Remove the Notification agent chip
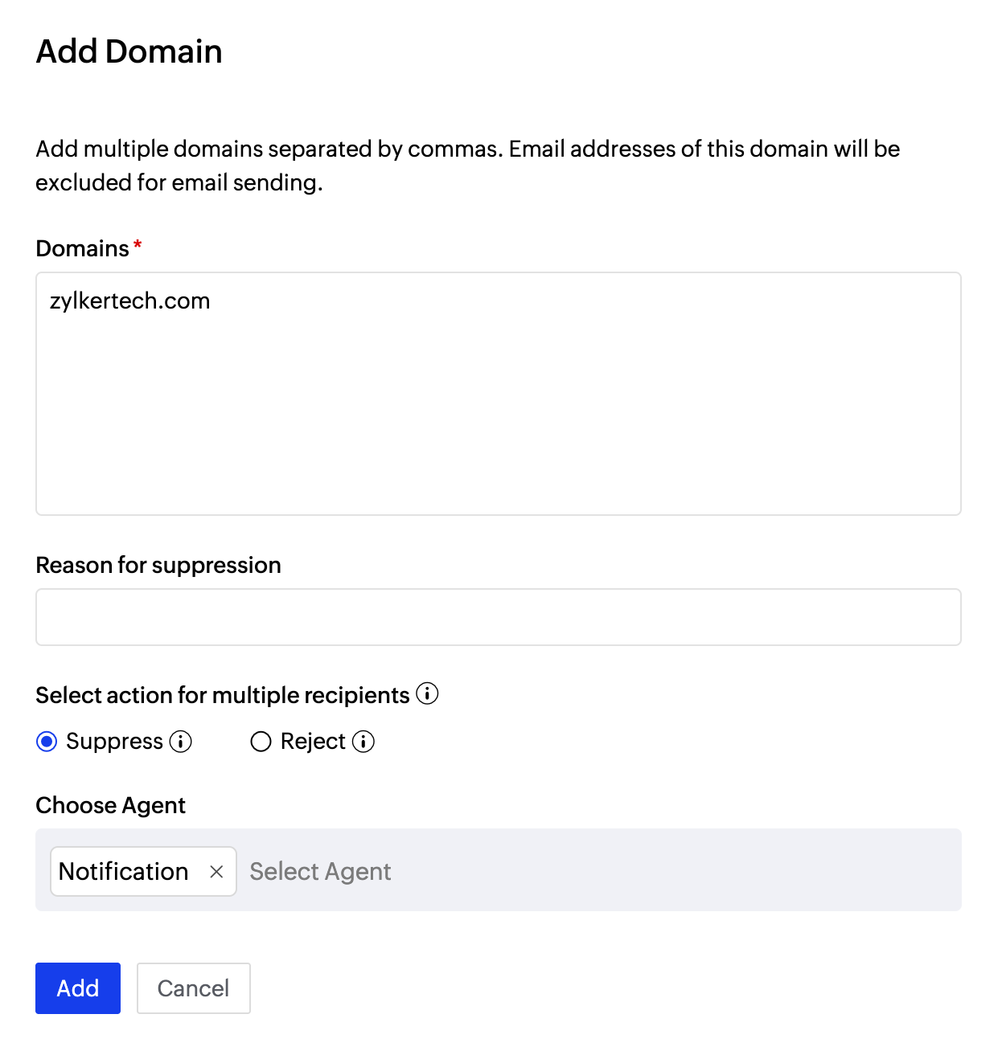Screen dimensions: 1002x1051 pos(216,871)
